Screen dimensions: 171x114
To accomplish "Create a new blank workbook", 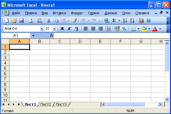I will [x=7, y=21].
